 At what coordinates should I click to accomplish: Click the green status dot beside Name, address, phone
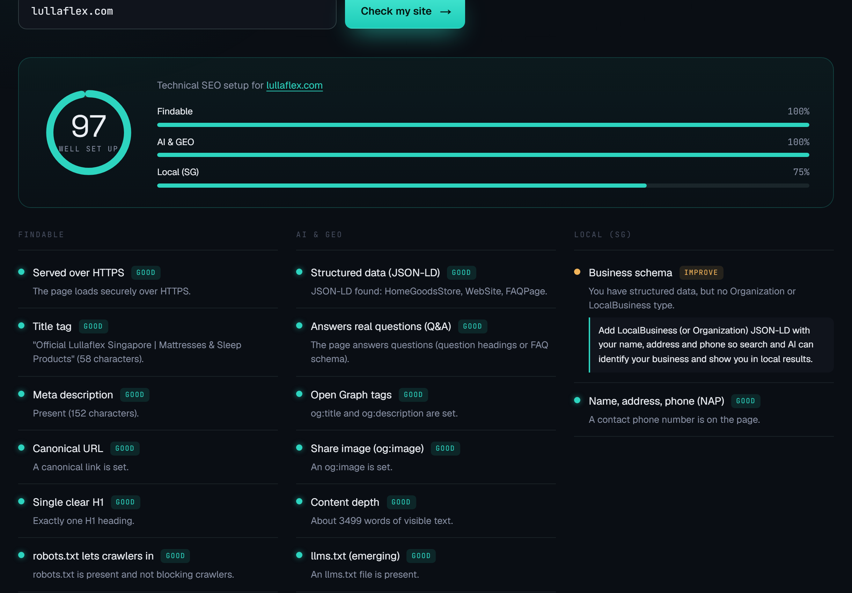[x=577, y=400]
